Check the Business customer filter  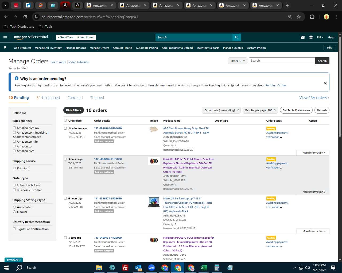tap(14, 190)
